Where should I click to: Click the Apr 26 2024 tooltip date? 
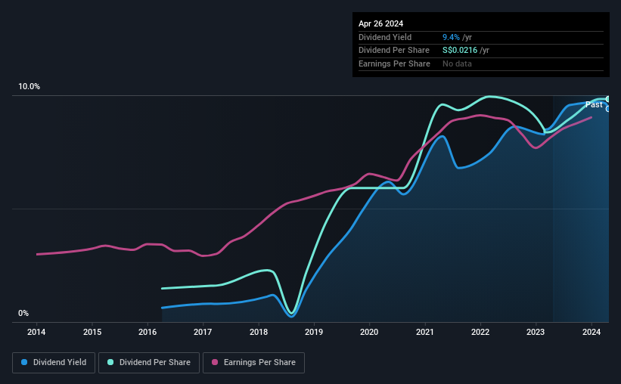[x=380, y=23]
